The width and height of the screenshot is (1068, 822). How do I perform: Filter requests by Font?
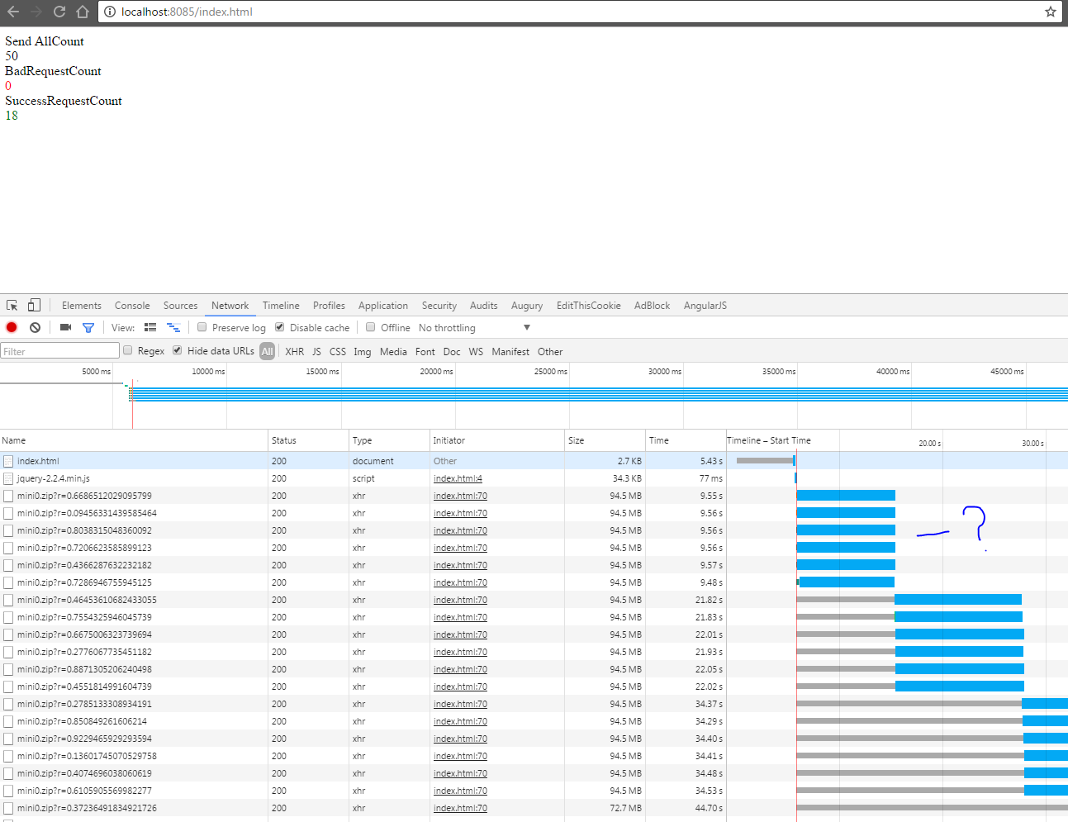pos(425,351)
